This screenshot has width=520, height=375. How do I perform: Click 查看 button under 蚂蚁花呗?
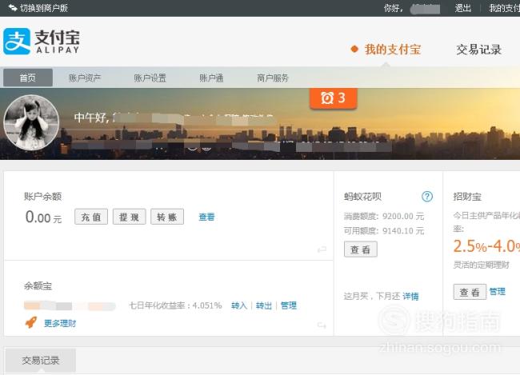(361, 249)
